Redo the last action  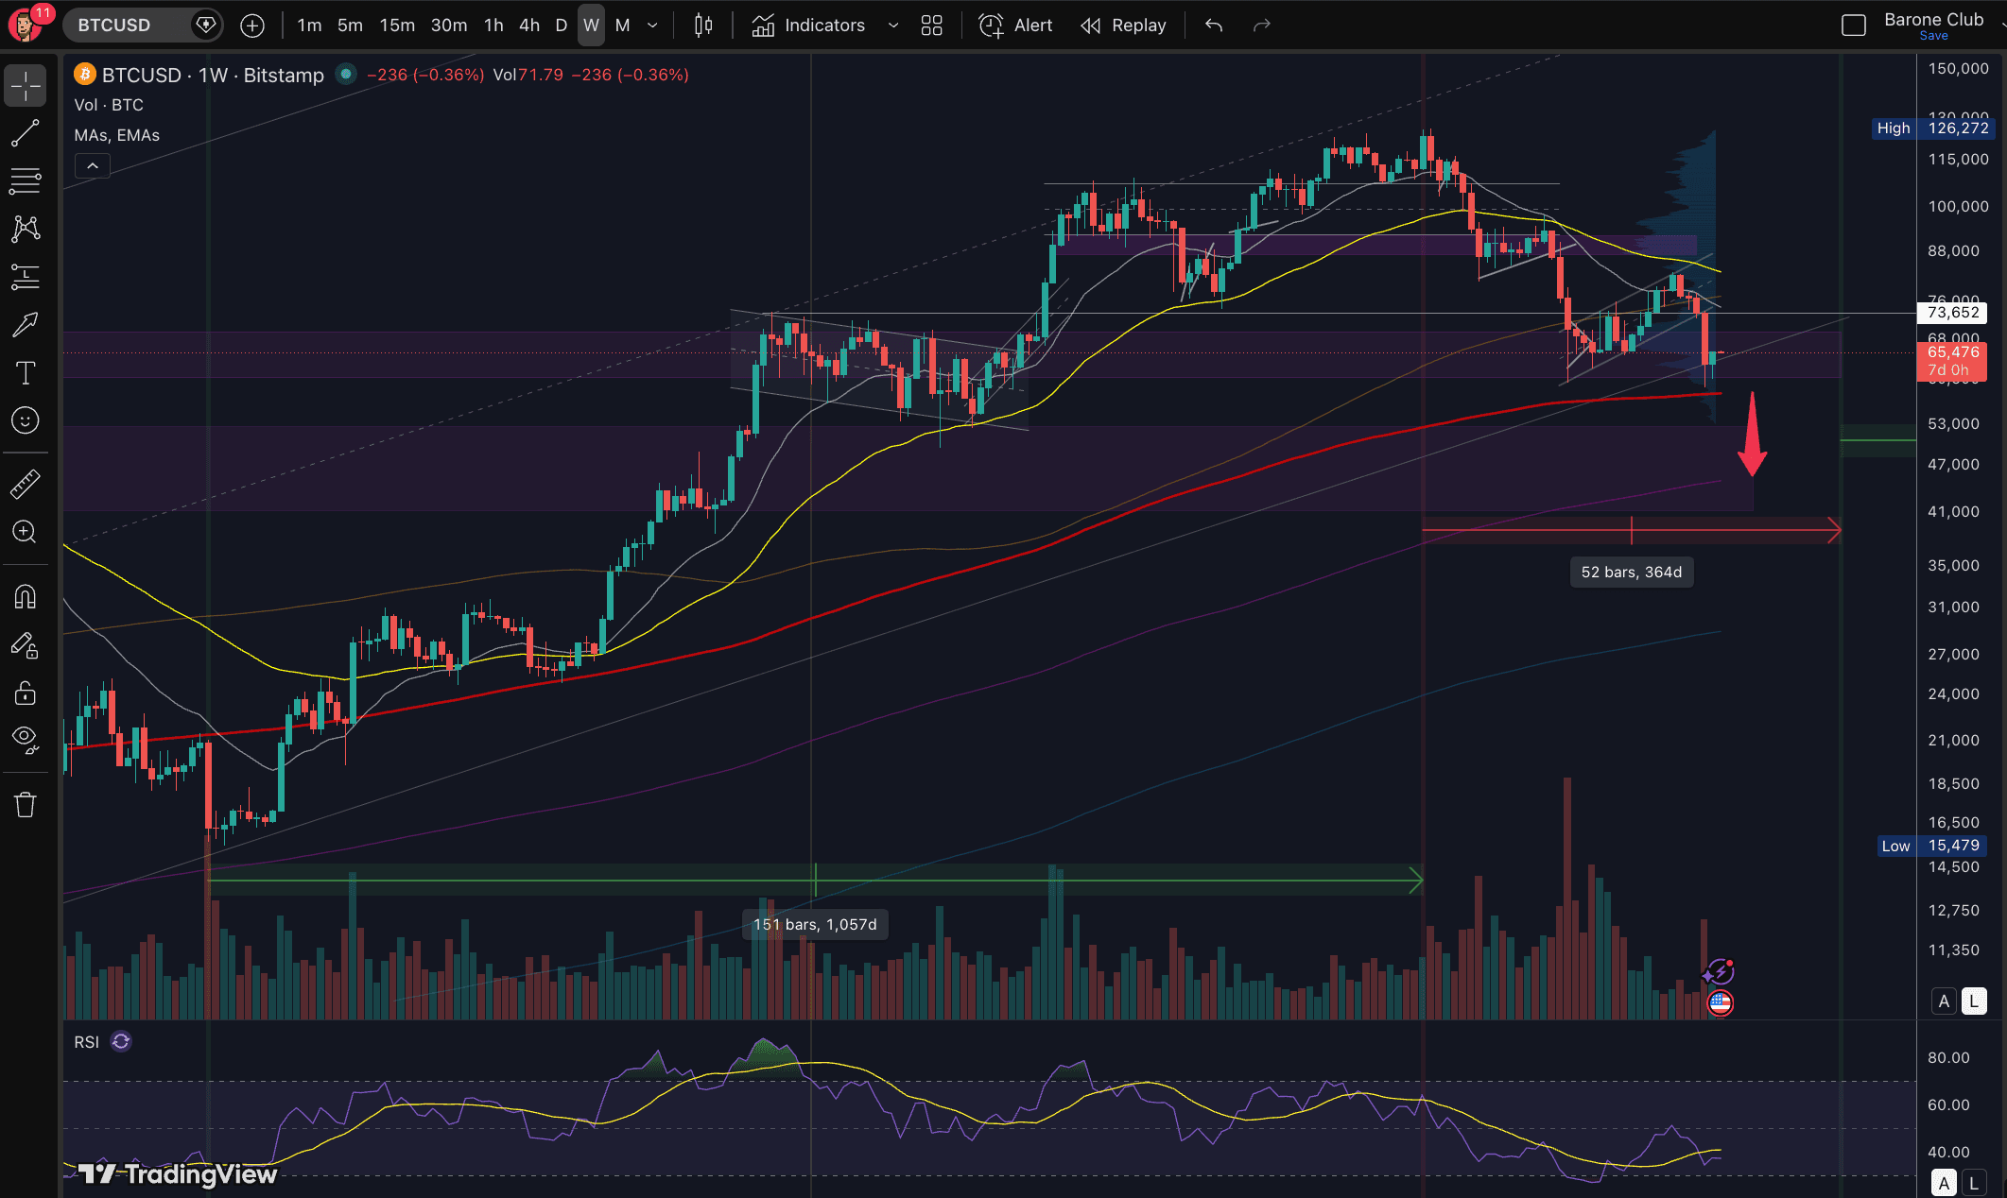click(1262, 26)
